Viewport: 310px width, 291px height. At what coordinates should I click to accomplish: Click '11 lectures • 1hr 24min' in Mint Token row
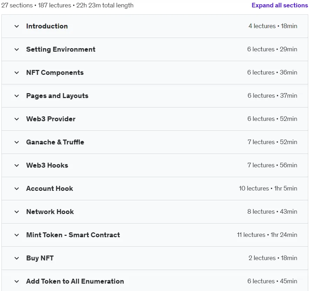[267, 234]
